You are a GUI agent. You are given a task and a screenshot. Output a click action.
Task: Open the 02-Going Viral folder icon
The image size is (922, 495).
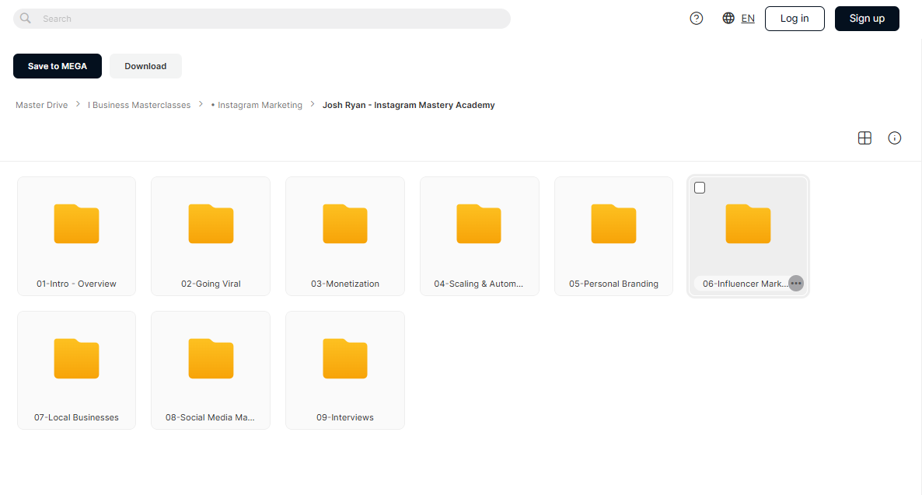pos(211,223)
